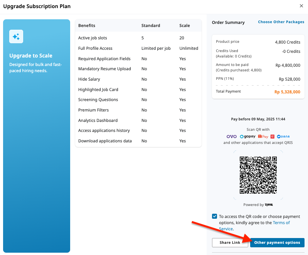Click Required Application Fields benefit
308x255 pixels.
[x=104, y=59]
